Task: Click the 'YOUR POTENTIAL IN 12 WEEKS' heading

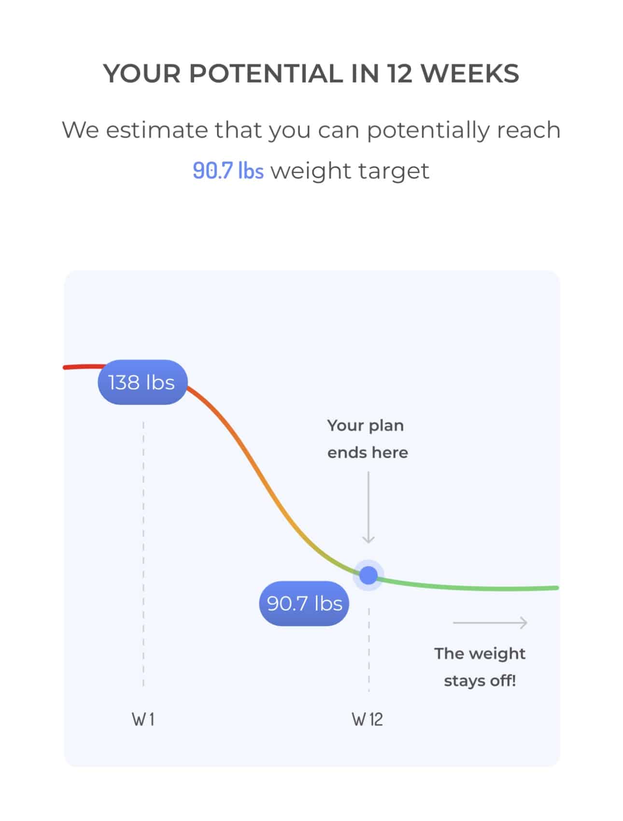Action: (311, 74)
